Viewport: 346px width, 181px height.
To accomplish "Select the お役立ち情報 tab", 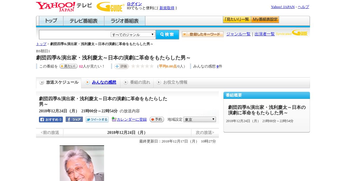I will coord(172,82).
